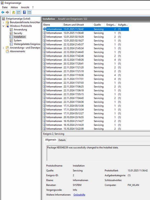Select the event dated 16.10.2024 21:14:27
The width and height of the screenshot is (150, 200).
86,121
